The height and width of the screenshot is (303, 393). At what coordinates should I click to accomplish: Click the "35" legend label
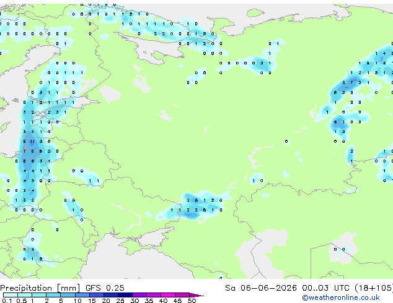click(149, 301)
